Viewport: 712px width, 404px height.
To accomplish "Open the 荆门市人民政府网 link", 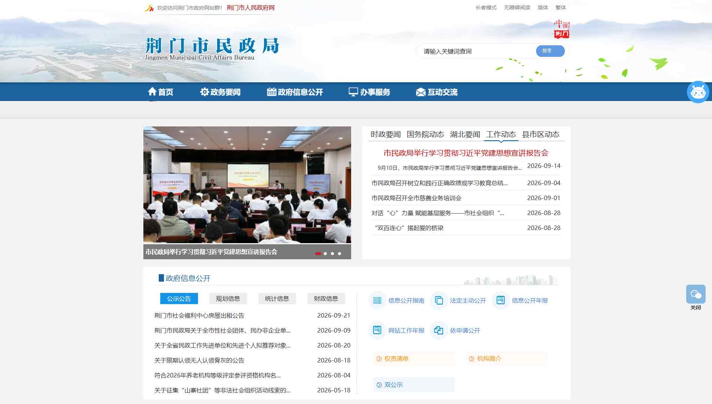I will [250, 8].
